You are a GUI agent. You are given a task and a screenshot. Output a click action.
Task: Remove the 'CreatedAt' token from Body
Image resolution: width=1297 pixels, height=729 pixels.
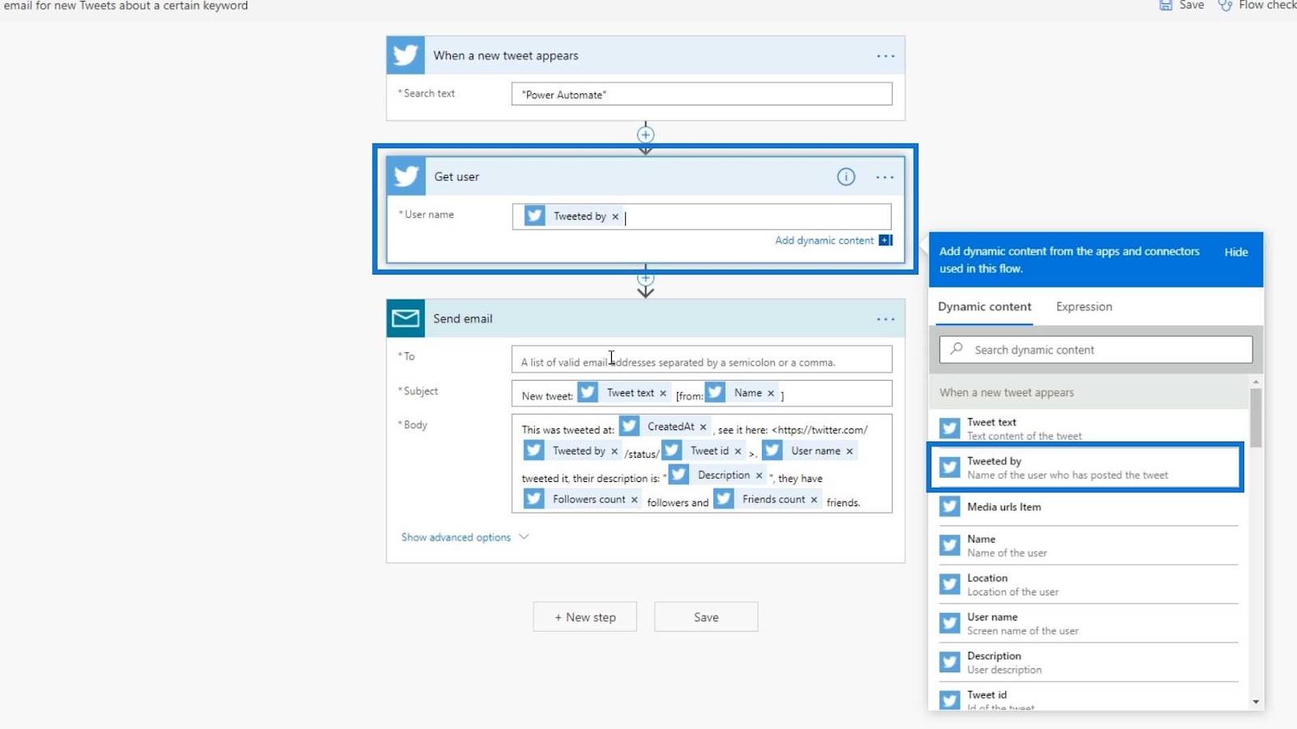point(703,427)
